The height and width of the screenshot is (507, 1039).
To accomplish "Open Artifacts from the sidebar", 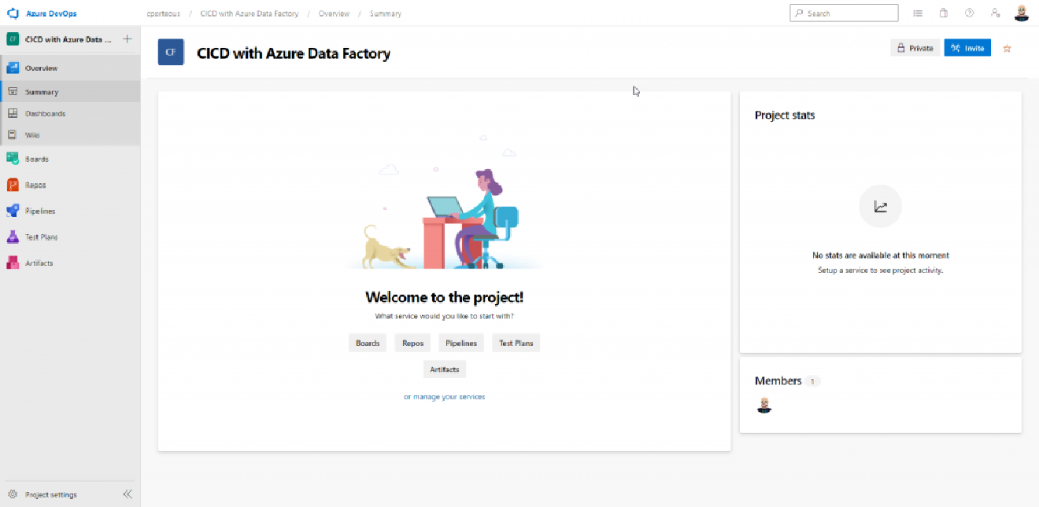I will click(37, 263).
